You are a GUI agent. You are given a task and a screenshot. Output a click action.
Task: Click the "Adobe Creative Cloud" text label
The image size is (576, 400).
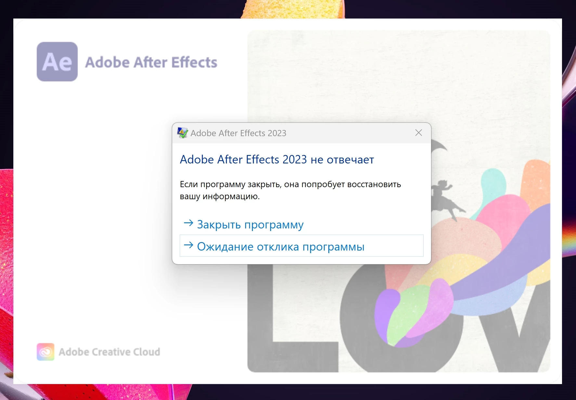pyautogui.click(x=109, y=352)
